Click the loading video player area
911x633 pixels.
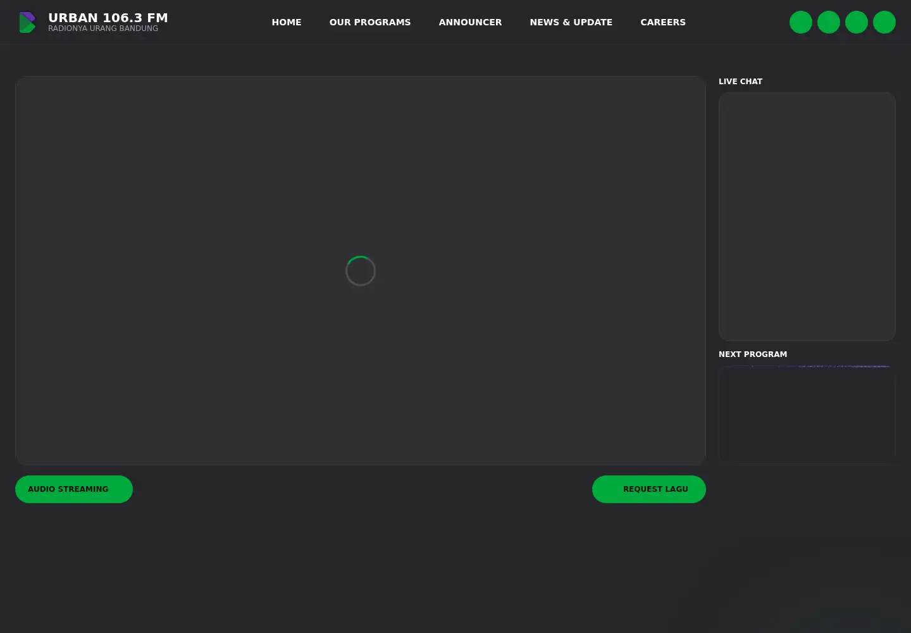coord(361,271)
